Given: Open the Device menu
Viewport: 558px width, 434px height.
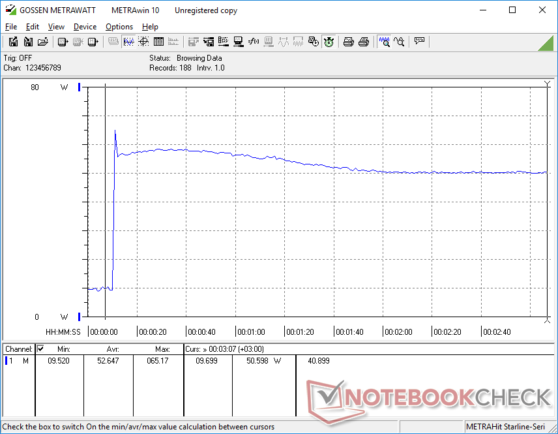Looking at the screenshot, I should pos(85,27).
